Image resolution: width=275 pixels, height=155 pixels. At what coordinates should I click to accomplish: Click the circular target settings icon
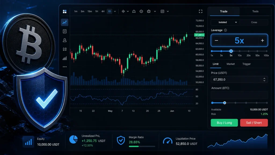pyautogui.click(x=141, y=11)
